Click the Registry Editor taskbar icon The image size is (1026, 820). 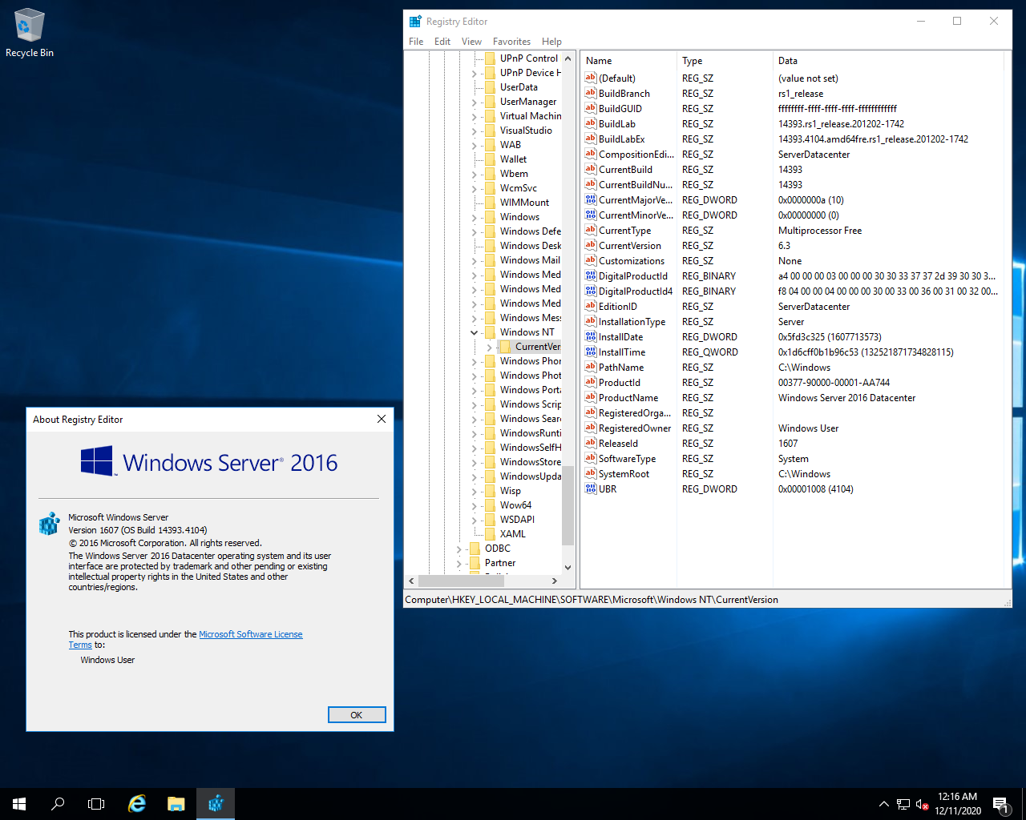point(216,804)
